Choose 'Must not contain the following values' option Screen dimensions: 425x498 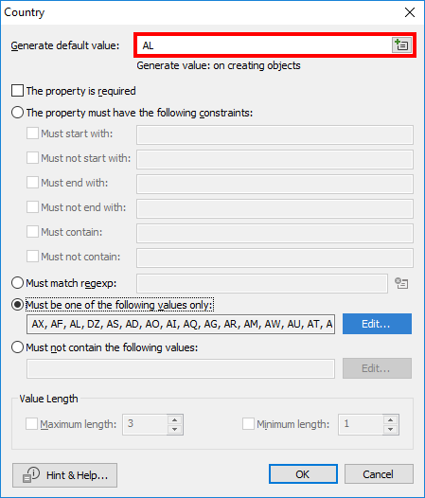point(17,347)
